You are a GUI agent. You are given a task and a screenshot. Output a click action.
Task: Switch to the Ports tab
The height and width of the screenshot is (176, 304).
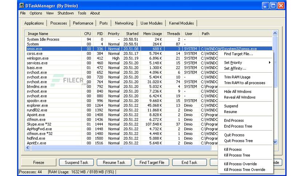click(x=104, y=23)
